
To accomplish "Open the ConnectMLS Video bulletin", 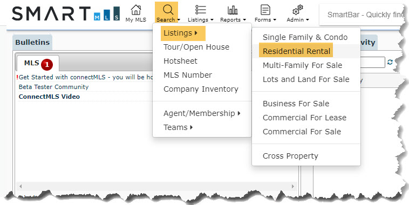I will click(x=49, y=97).
